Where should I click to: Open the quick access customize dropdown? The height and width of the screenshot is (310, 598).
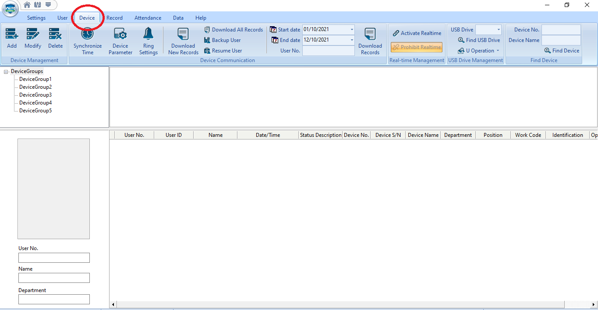pos(48,5)
